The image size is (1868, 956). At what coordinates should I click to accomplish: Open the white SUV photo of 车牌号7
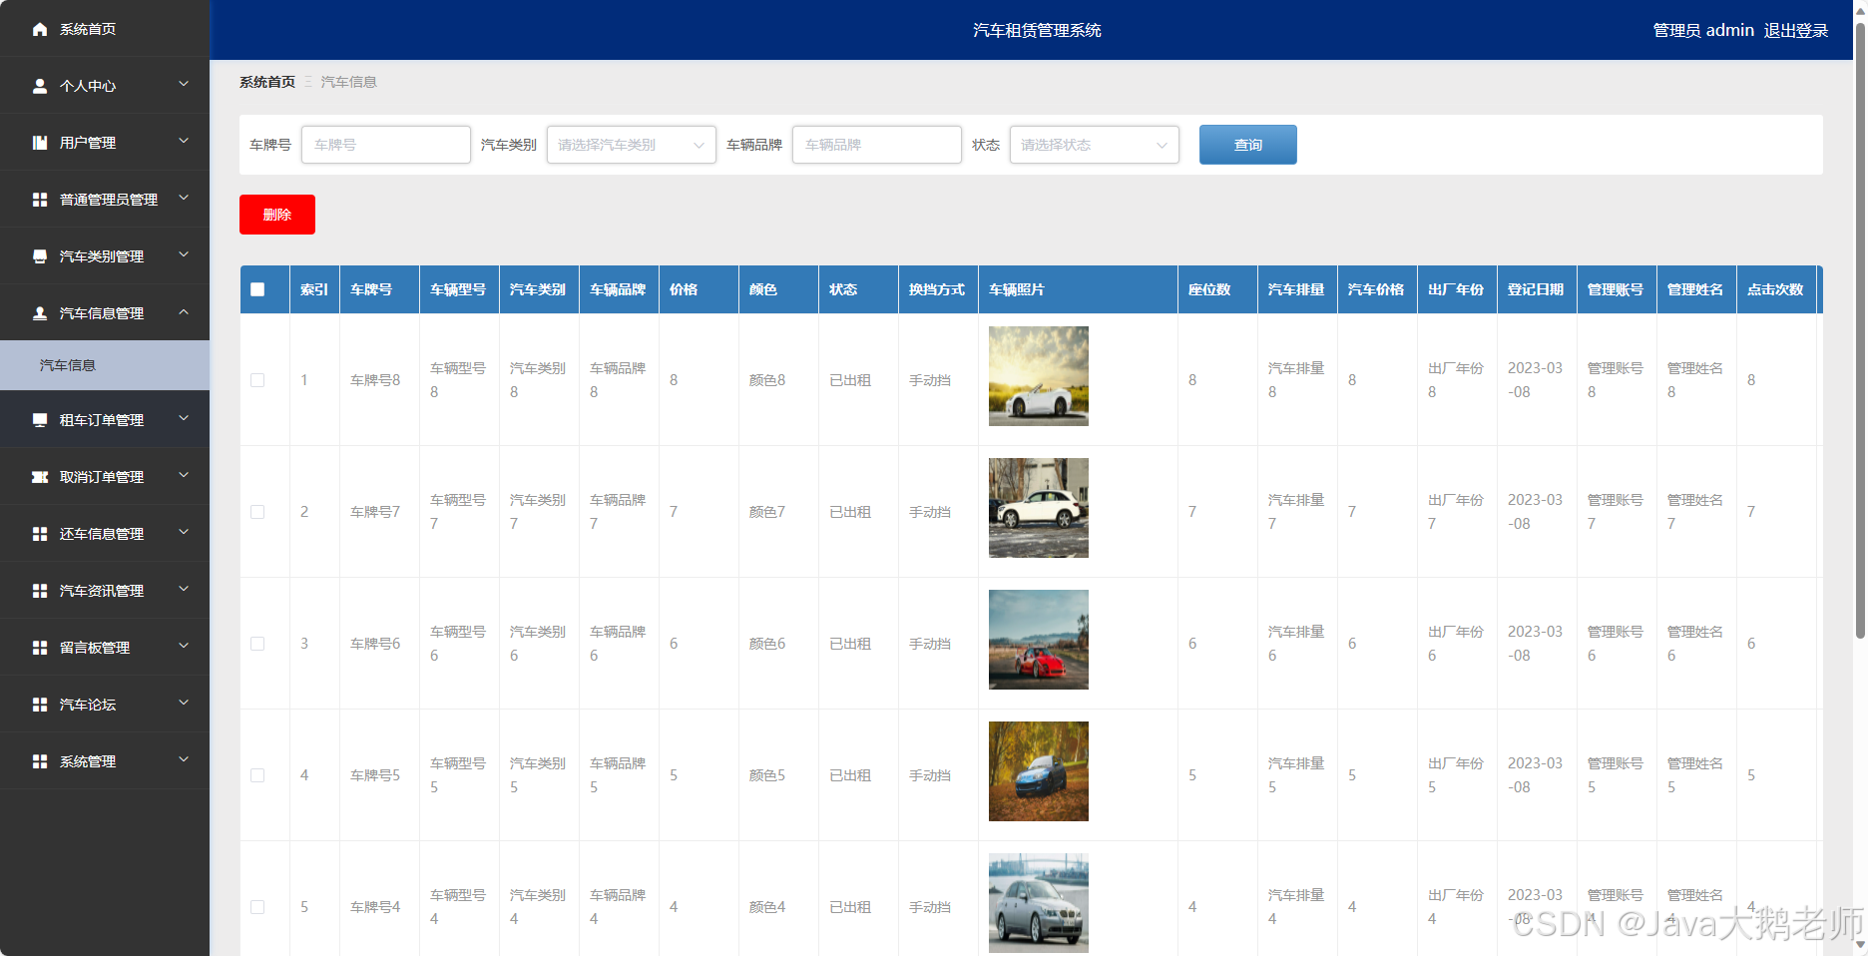coord(1039,508)
